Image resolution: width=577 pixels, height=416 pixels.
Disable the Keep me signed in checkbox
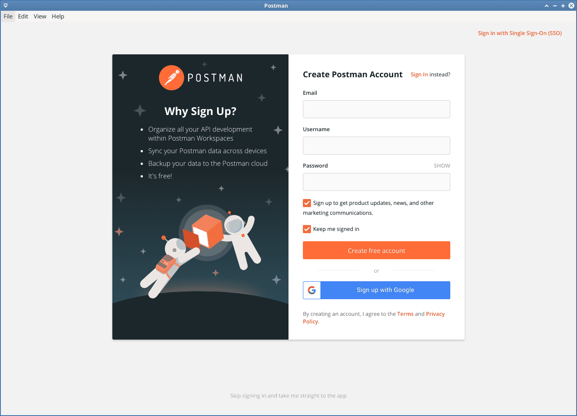(306, 229)
